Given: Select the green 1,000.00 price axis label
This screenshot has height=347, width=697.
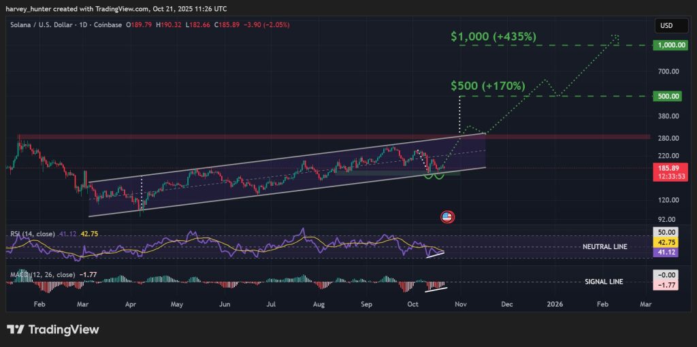Looking at the screenshot, I should pyautogui.click(x=667, y=45).
